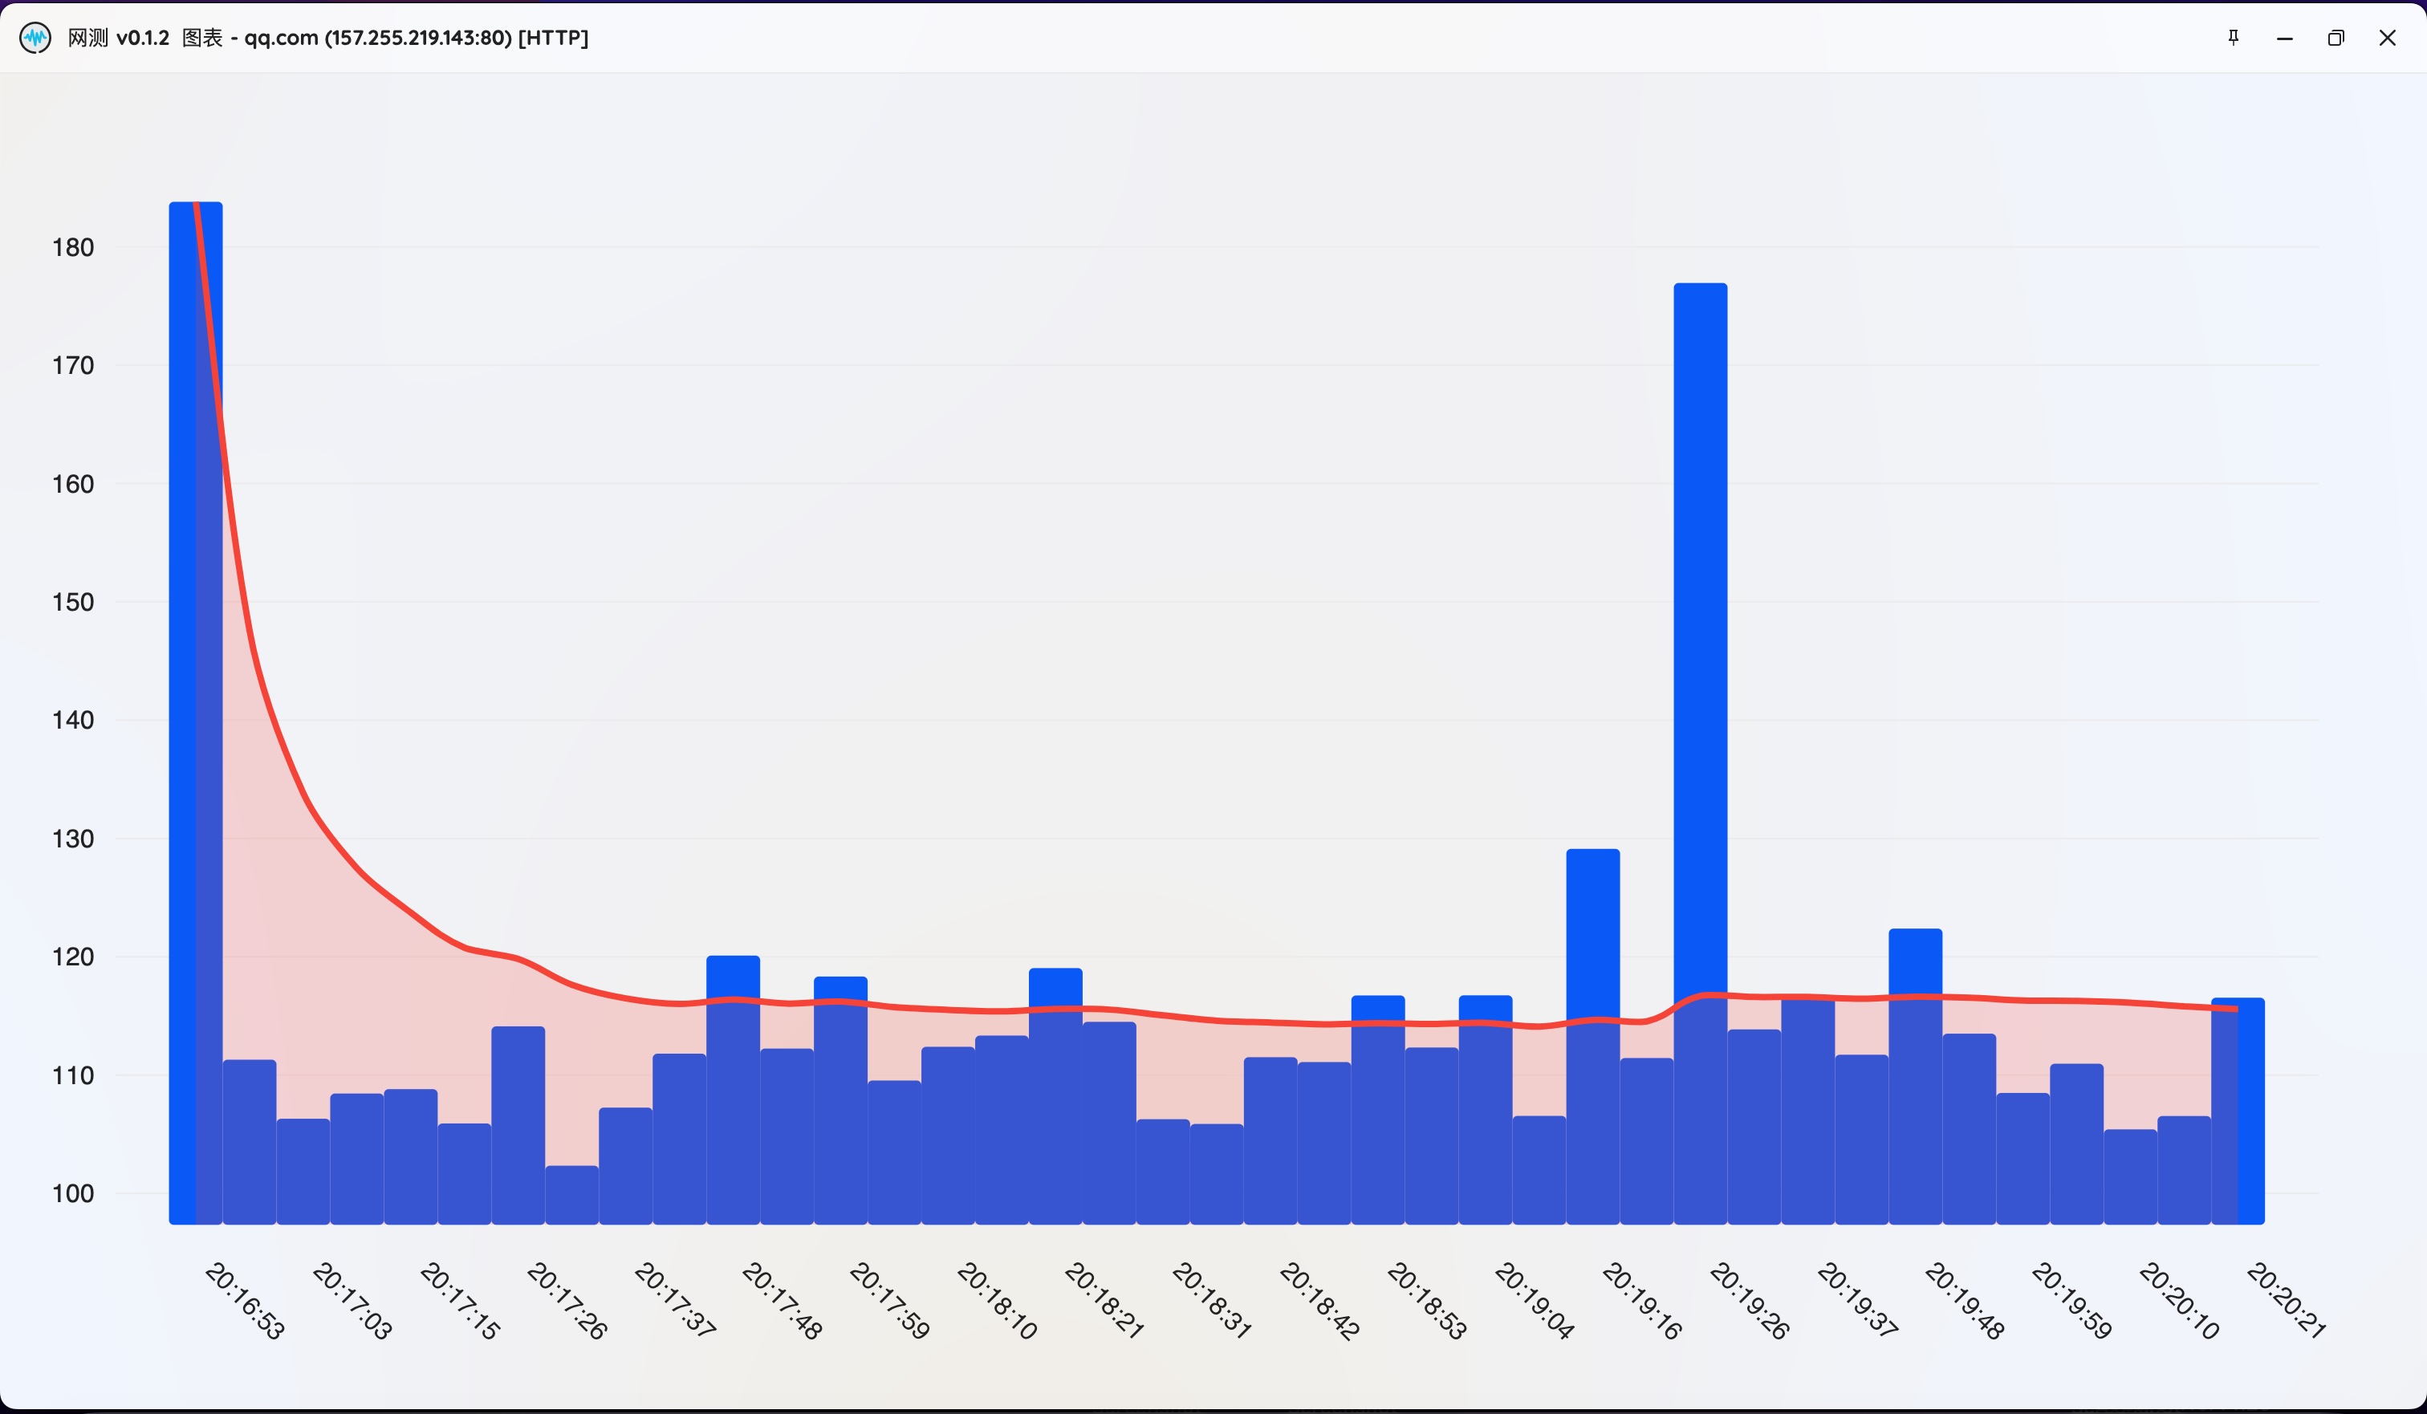This screenshot has width=2427, height=1414.
Task: Click the 20:17:37 time axis label
Action: (x=675, y=1300)
